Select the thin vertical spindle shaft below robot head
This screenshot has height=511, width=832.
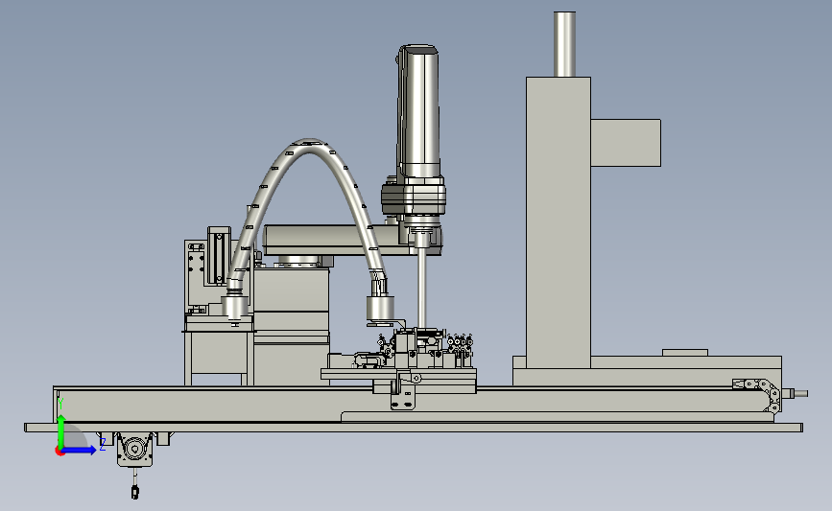422,288
